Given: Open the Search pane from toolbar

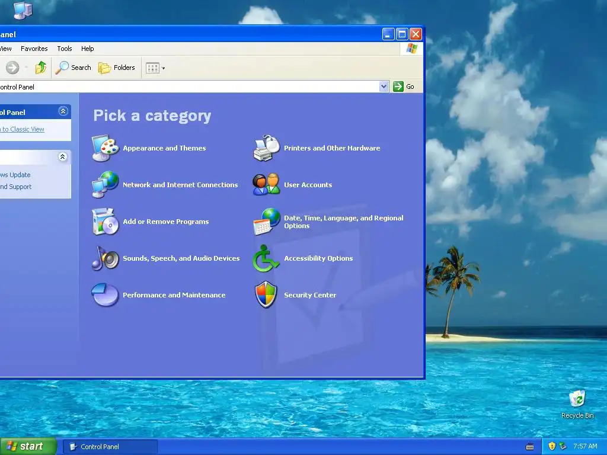Looking at the screenshot, I should (73, 68).
